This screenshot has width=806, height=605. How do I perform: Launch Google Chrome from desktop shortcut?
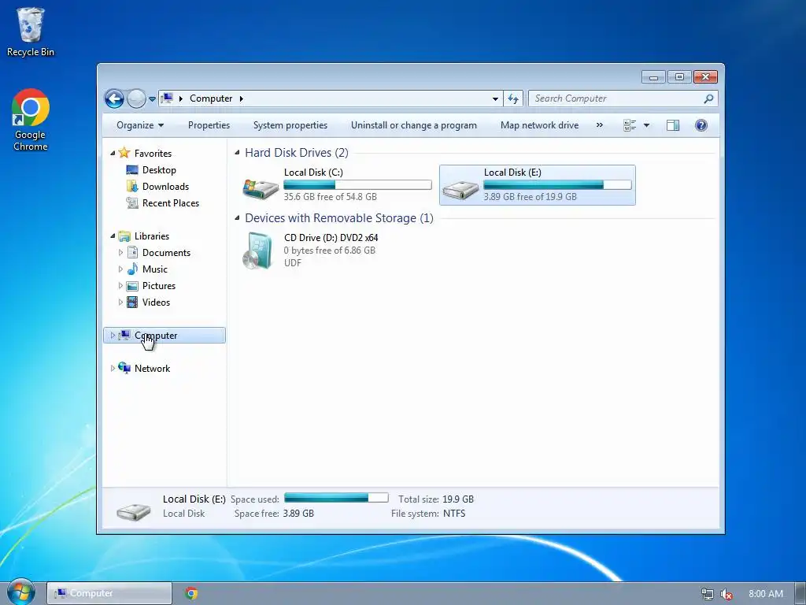(31, 120)
